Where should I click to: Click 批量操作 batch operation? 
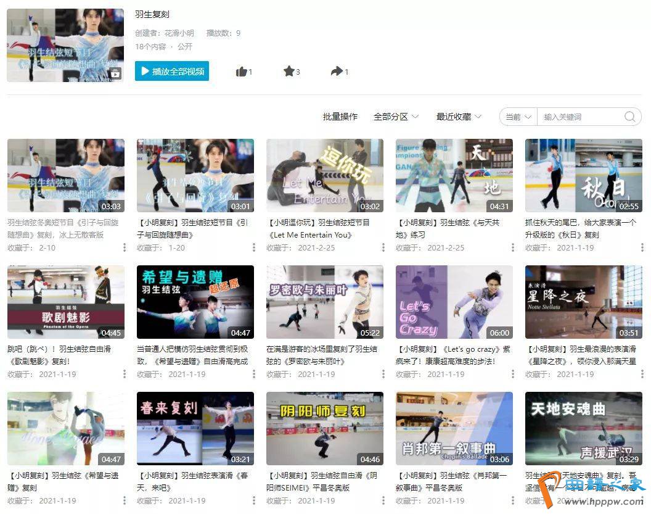pyautogui.click(x=340, y=117)
